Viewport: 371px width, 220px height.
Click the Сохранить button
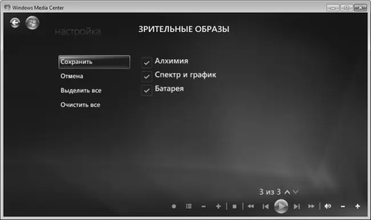94,62
